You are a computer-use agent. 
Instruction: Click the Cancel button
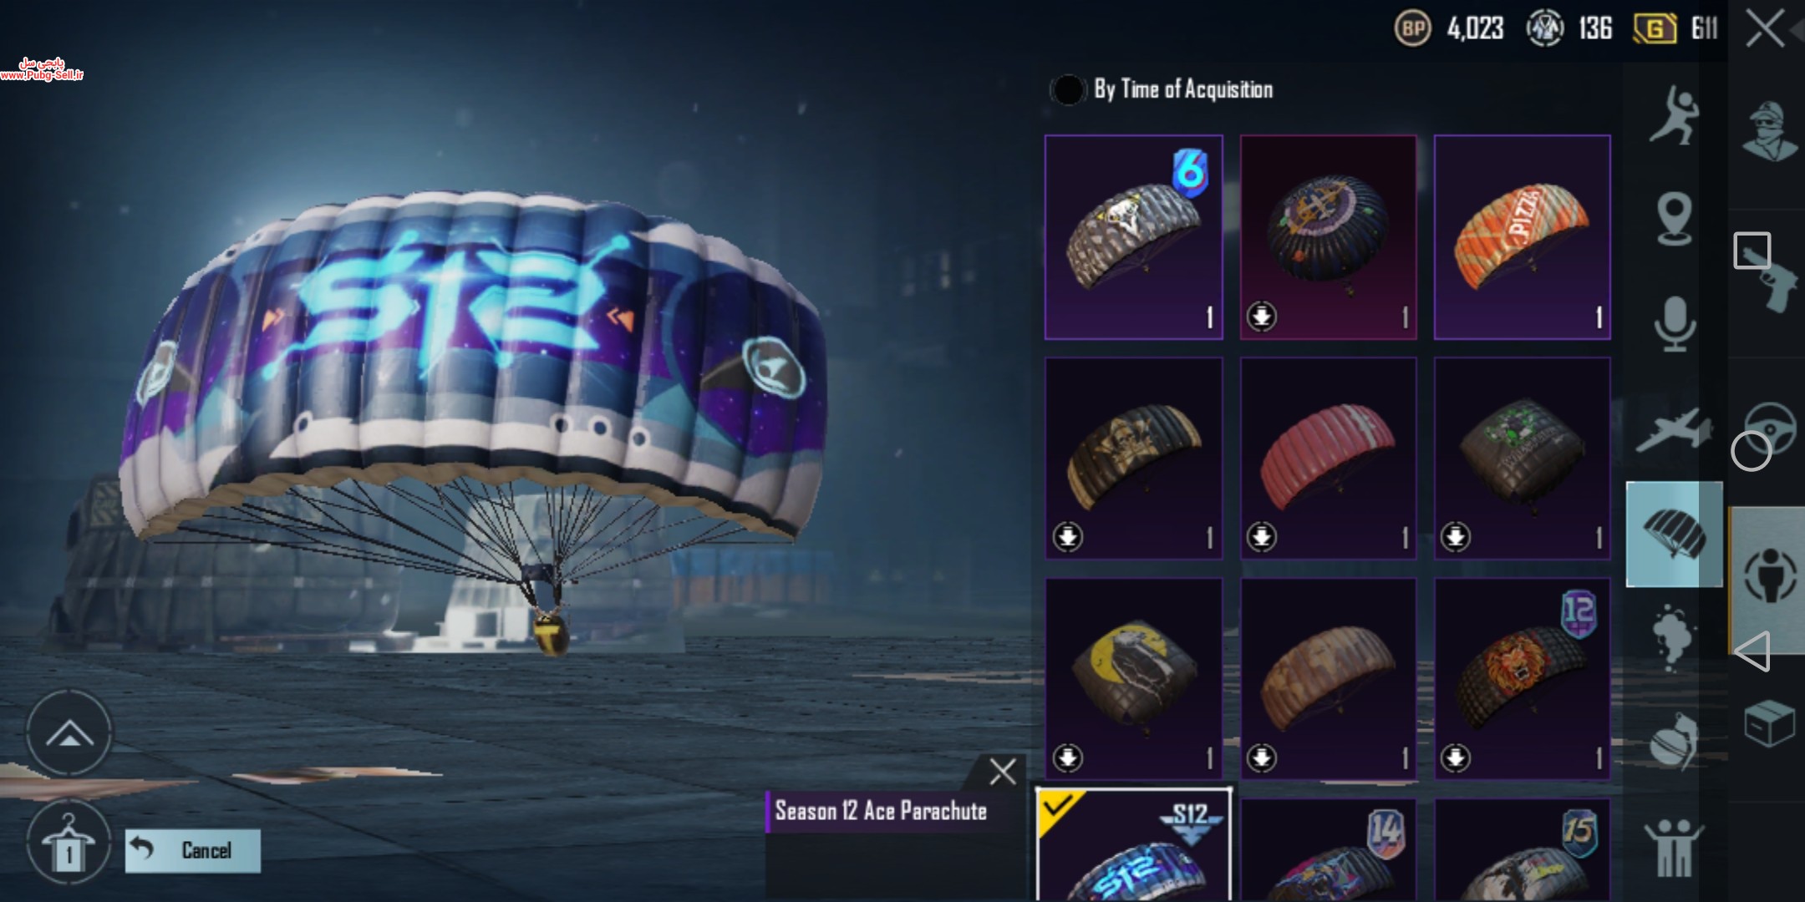tap(193, 850)
